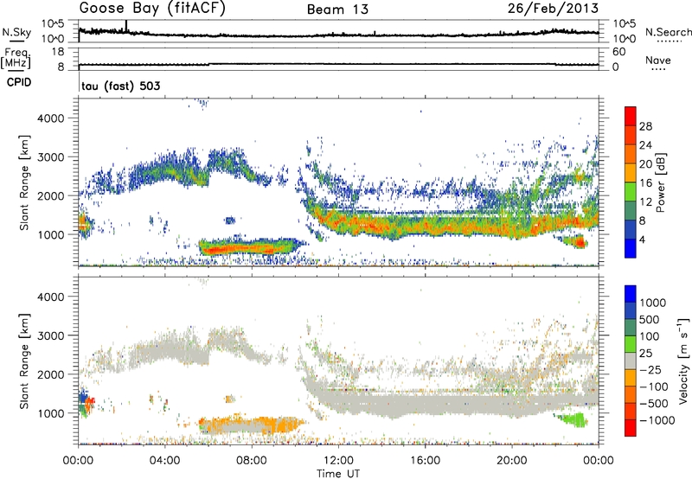692x479 pixels.
Task: Click the "08:00" time axis tick label
Action: pos(252,461)
